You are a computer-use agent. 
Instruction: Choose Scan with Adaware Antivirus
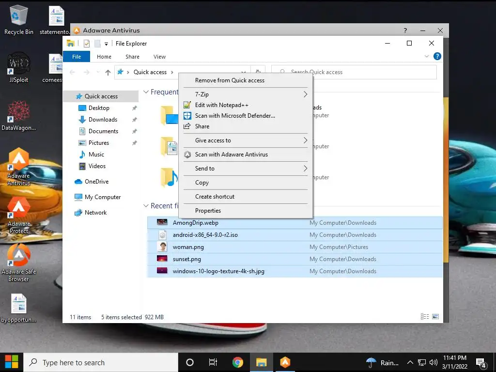246,155
